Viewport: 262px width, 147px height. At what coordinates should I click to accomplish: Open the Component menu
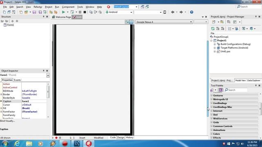pyautogui.click(x=68, y=7)
